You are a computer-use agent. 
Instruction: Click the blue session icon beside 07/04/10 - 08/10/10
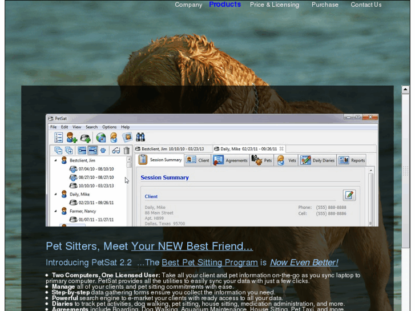pyautogui.click(x=73, y=168)
